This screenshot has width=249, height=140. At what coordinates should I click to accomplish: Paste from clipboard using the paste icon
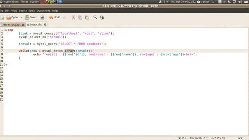tap(86, 17)
